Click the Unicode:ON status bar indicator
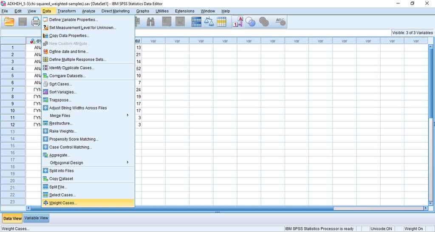Screen dimensions: 435x232 click(x=381, y=229)
